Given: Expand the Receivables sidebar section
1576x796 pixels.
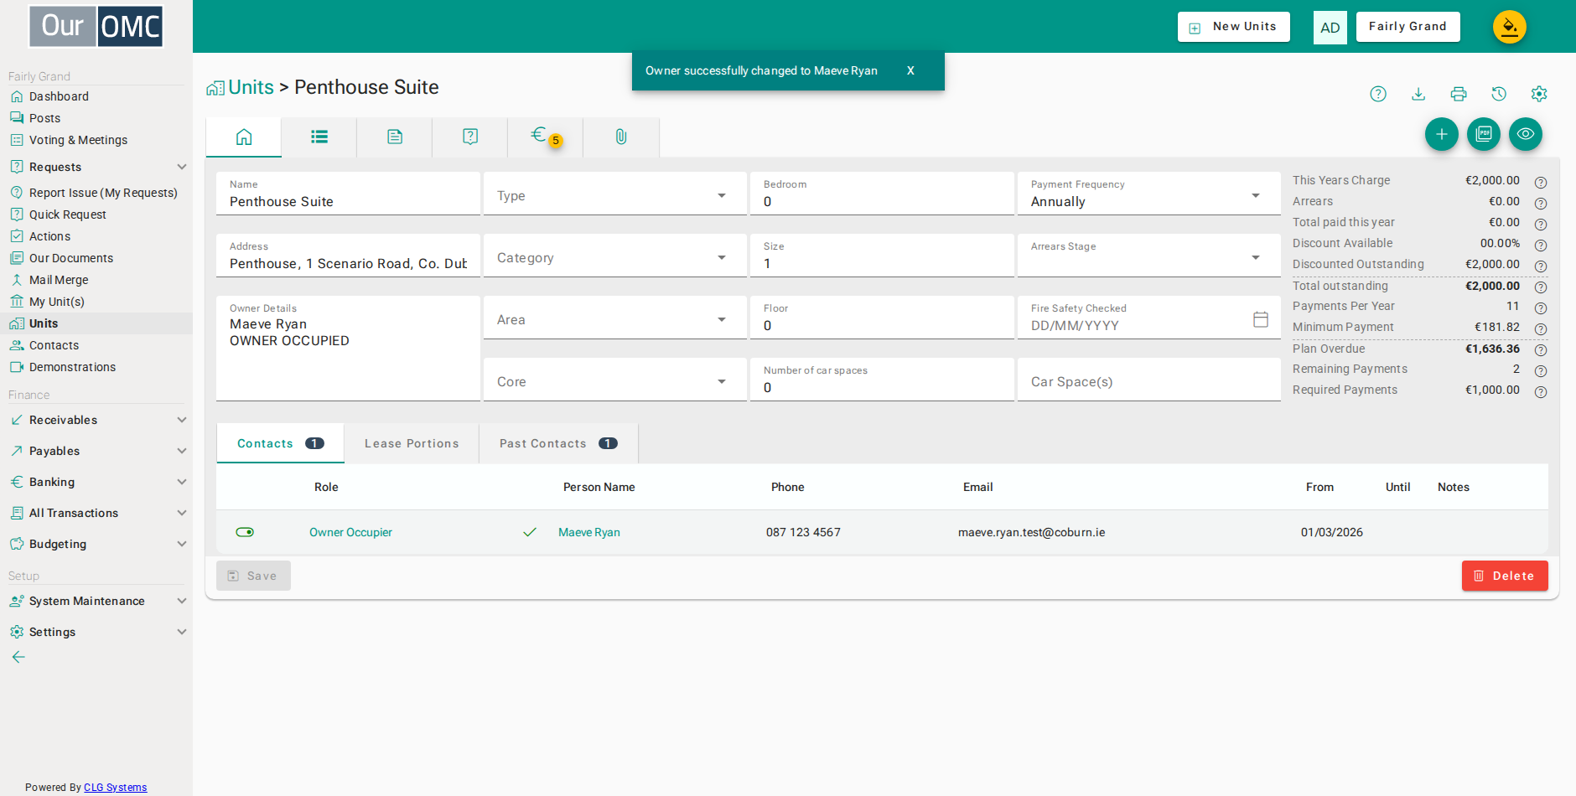Looking at the screenshot, I should point(97,420).
